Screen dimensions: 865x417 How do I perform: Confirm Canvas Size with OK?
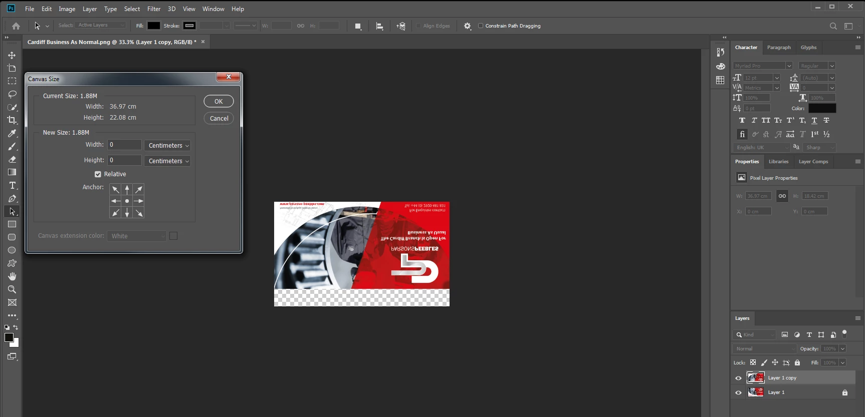pyautogui.click(x=219, y=101)
